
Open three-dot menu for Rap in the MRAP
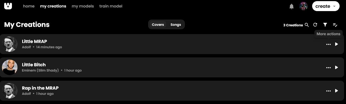[x=329, y=91]
